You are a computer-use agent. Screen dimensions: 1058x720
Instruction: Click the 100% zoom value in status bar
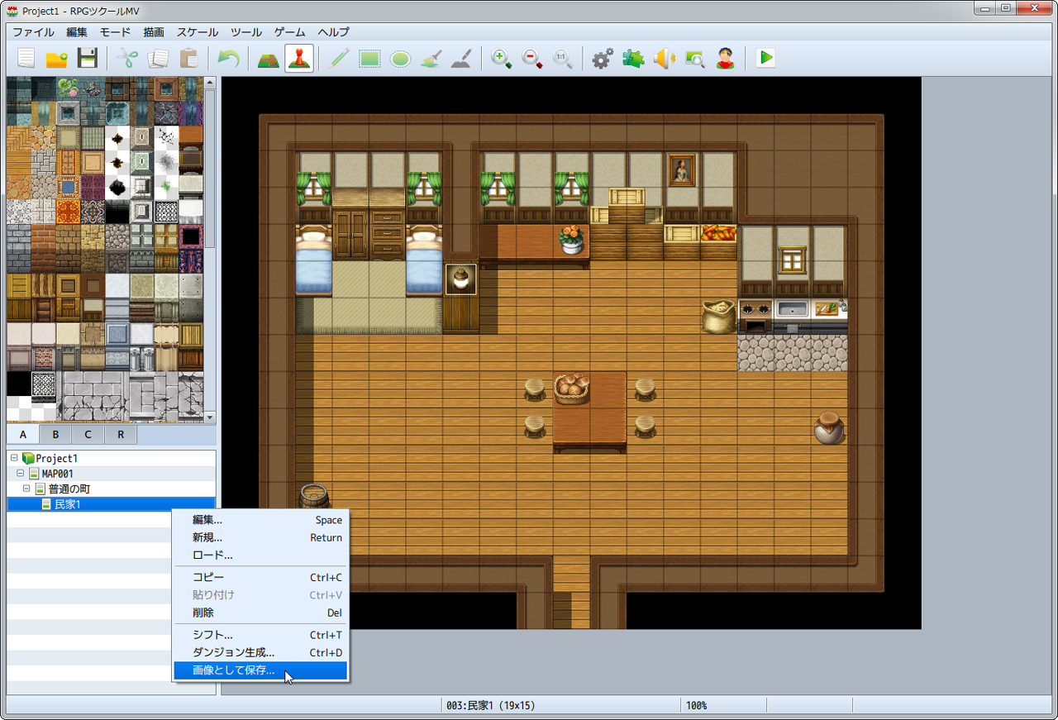(696, 706)
